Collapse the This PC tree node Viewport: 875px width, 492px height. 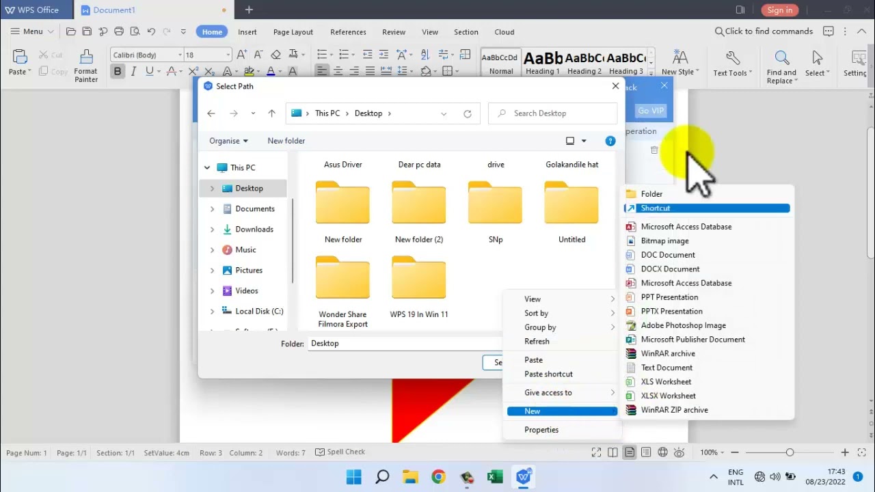click(x=207, y=167)
